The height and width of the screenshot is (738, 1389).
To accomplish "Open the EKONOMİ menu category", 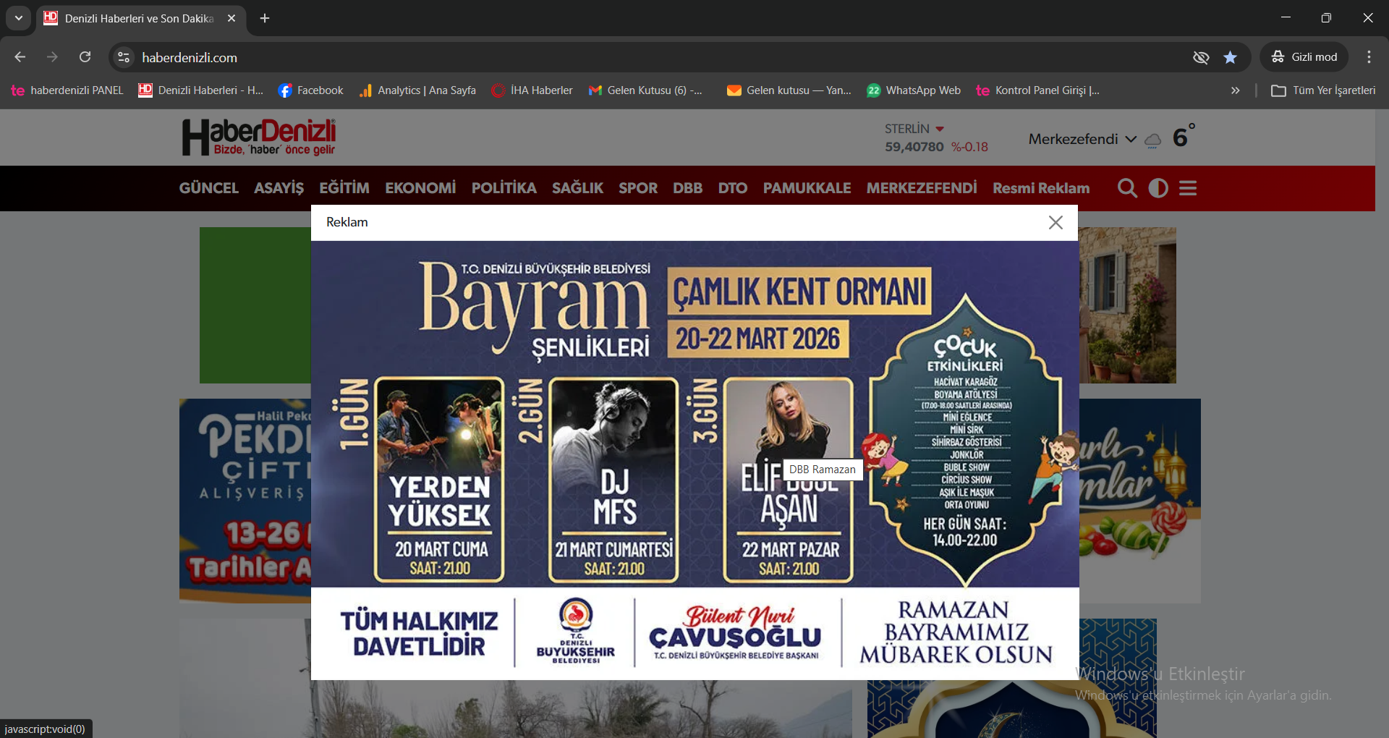I will pyautogui.click(x=420, y=188).
